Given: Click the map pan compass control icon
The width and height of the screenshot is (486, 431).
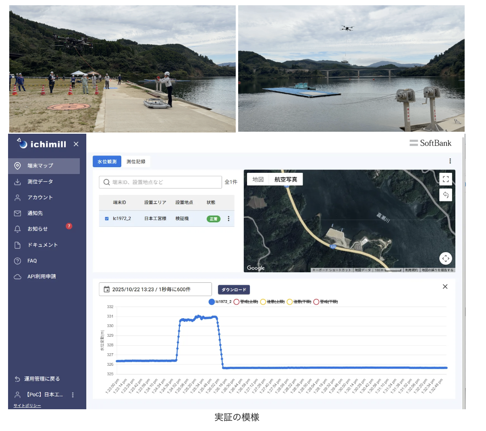Looking at the screenshot, I should [445, 258].
